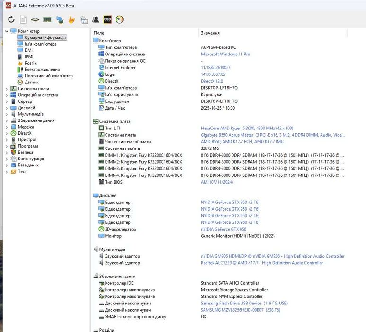Expand the Мультимедіа tree node
The width and height of the screenshot is (366, 332).
7,114
